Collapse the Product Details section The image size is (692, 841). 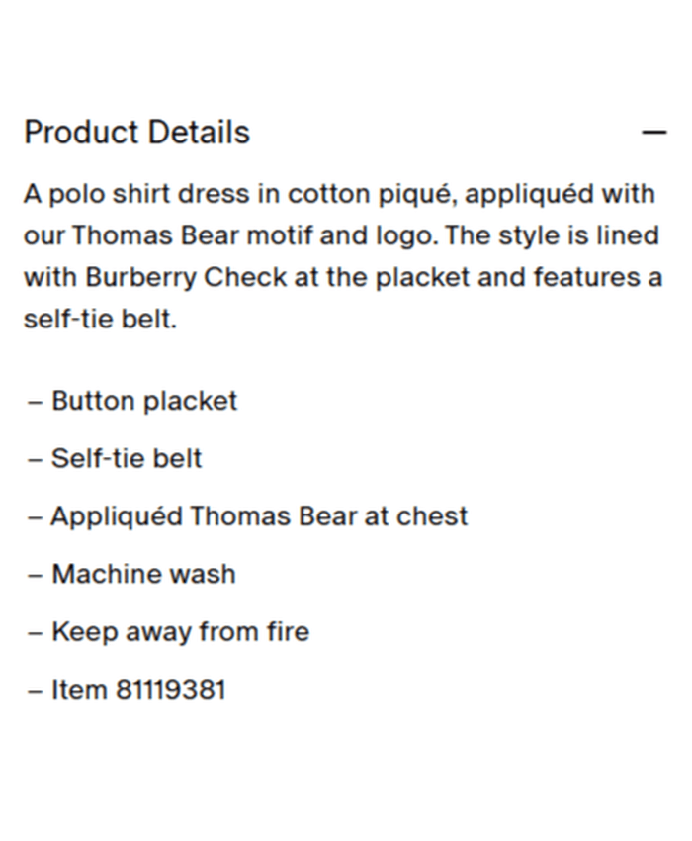coord(653,133)
